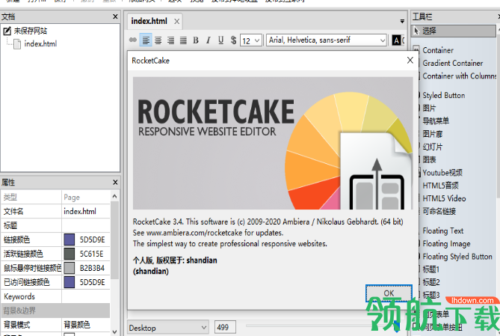
Task: Insert an HTML5 Video element
Action: tap(444, 198)
